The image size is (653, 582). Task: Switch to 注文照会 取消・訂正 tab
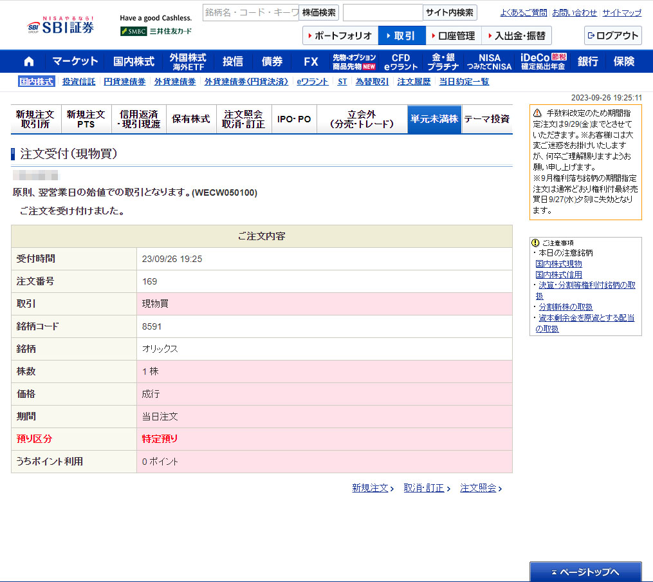[243, 119]
